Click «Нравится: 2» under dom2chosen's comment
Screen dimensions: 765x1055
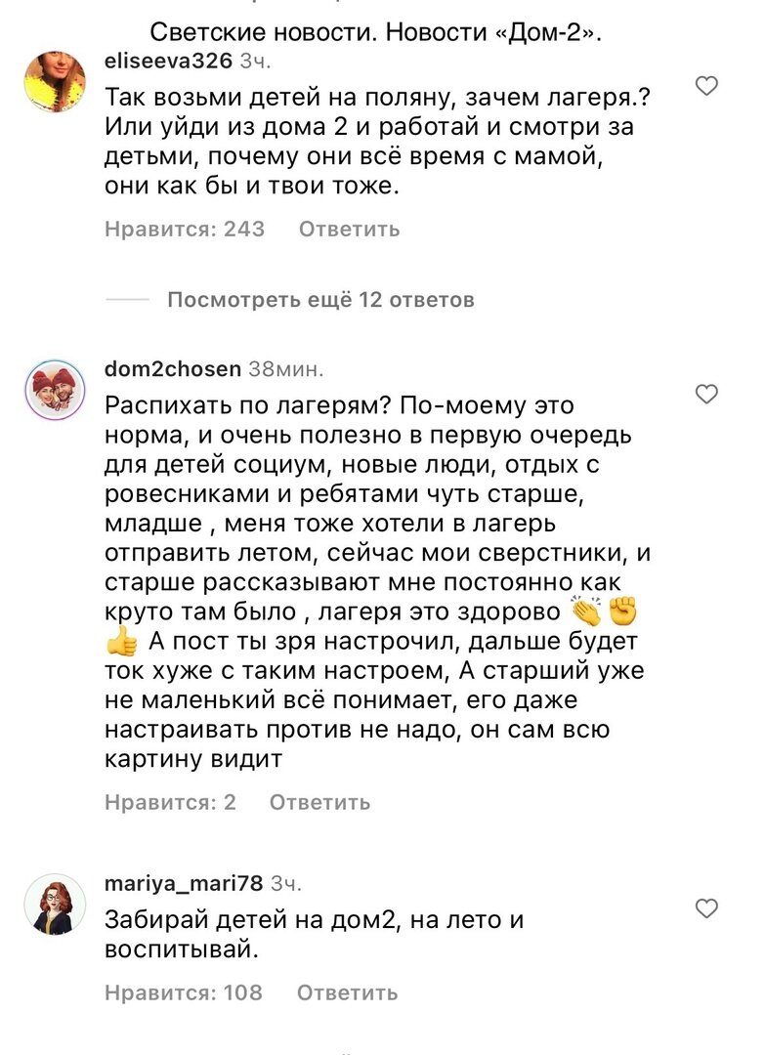[169, 802]
